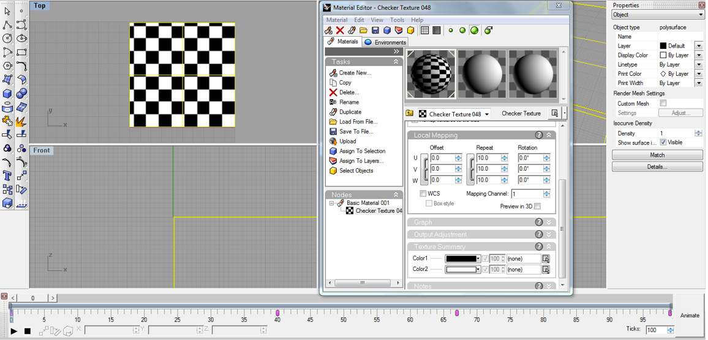Click the U/V/W Offset lock toggle
The image size is (708, 340).
(x=424, y=169)
